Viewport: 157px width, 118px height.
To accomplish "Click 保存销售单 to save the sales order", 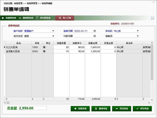I will tap(43, 18).
